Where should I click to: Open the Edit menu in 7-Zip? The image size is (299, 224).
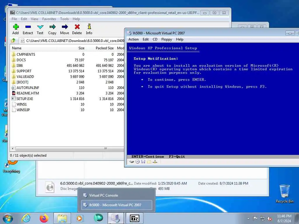point(24,19)
